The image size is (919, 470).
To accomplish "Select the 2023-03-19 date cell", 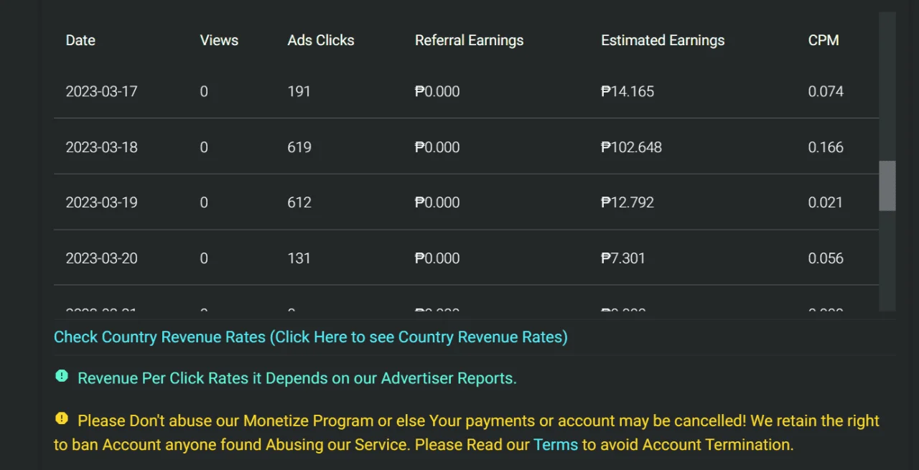I will tap(101, 202).
